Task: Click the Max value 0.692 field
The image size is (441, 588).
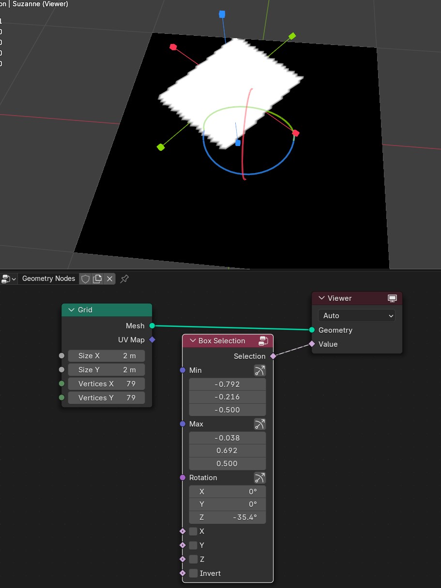Action: (228, 451)
